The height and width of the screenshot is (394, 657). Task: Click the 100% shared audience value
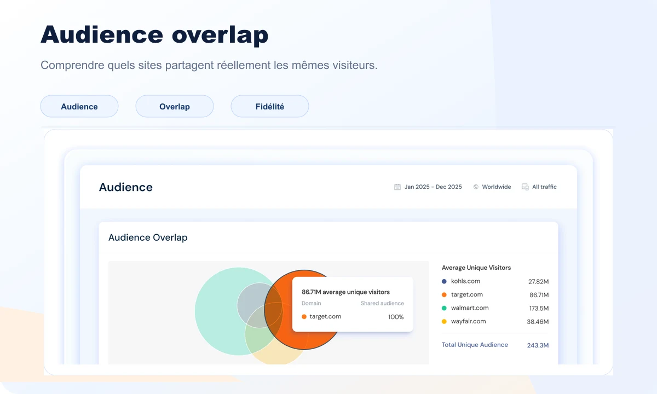tap(396, 317)
